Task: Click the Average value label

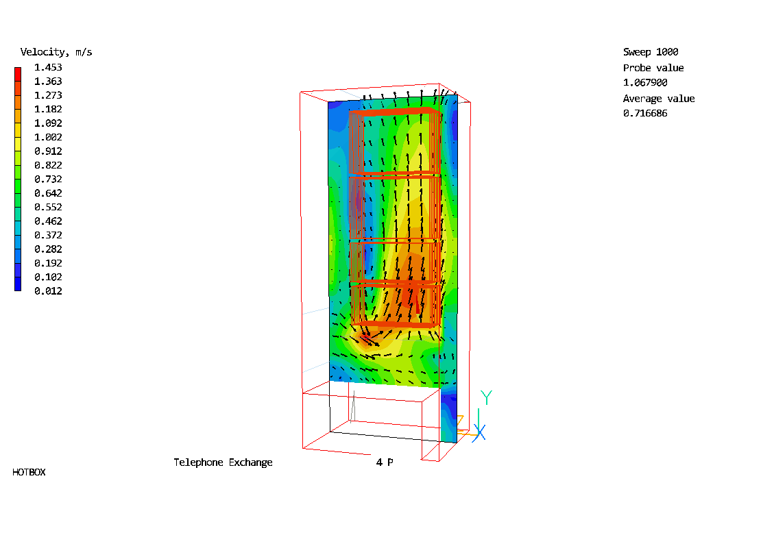Action: pyautogui.click(x=658, y=99)
